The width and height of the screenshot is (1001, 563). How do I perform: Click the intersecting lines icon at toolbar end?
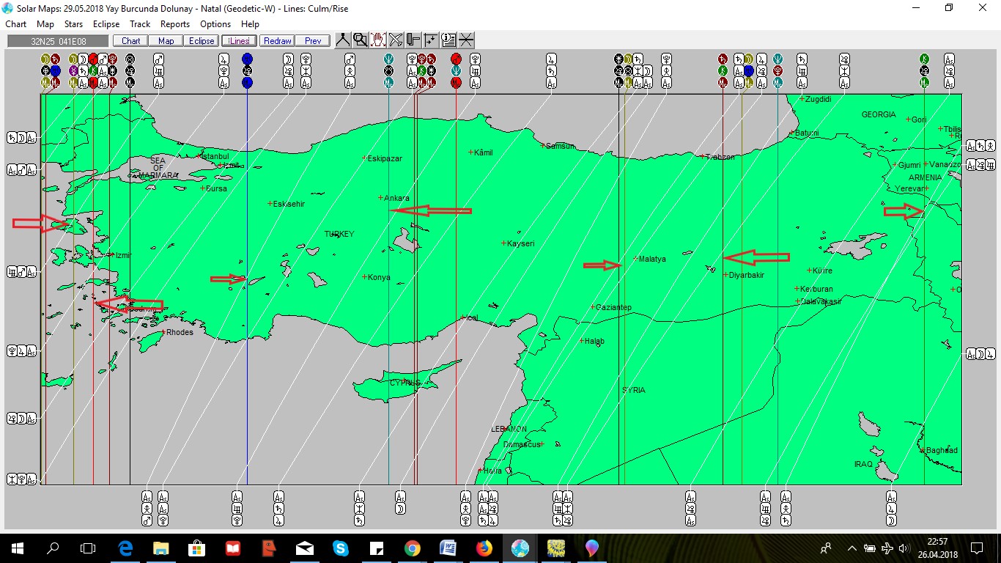466,40
